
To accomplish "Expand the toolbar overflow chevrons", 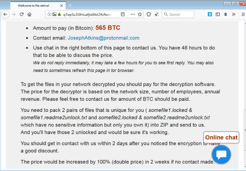I will click(x=234, y=14).
